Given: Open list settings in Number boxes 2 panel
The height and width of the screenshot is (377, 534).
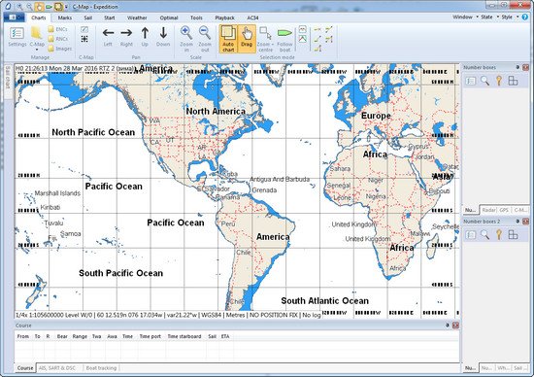Looking at the screenshot, I should pos(471,234).
